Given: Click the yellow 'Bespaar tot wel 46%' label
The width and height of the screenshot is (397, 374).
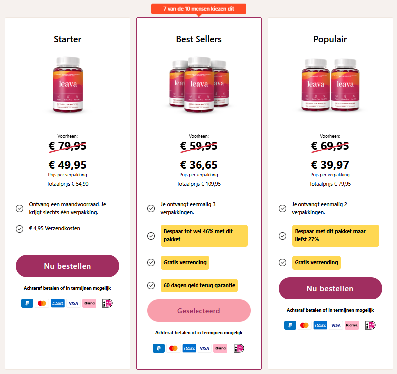Looking at the screenshot, I should click(204, 236).
